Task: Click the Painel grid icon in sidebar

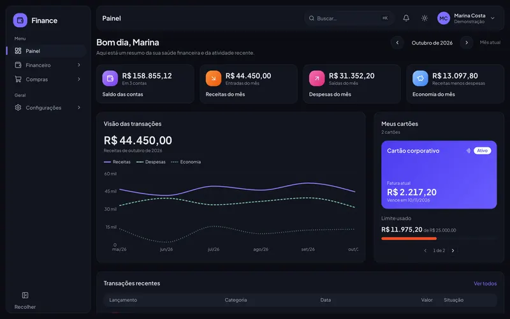Action: (x=18, y=51)
